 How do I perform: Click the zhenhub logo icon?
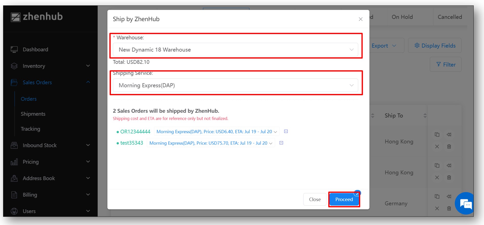(x=15, y=17)
